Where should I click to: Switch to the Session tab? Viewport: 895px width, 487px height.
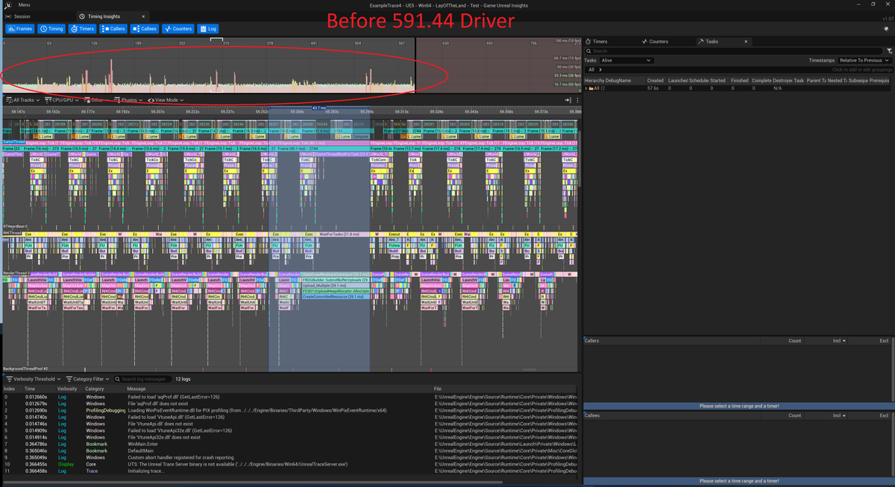18,16
